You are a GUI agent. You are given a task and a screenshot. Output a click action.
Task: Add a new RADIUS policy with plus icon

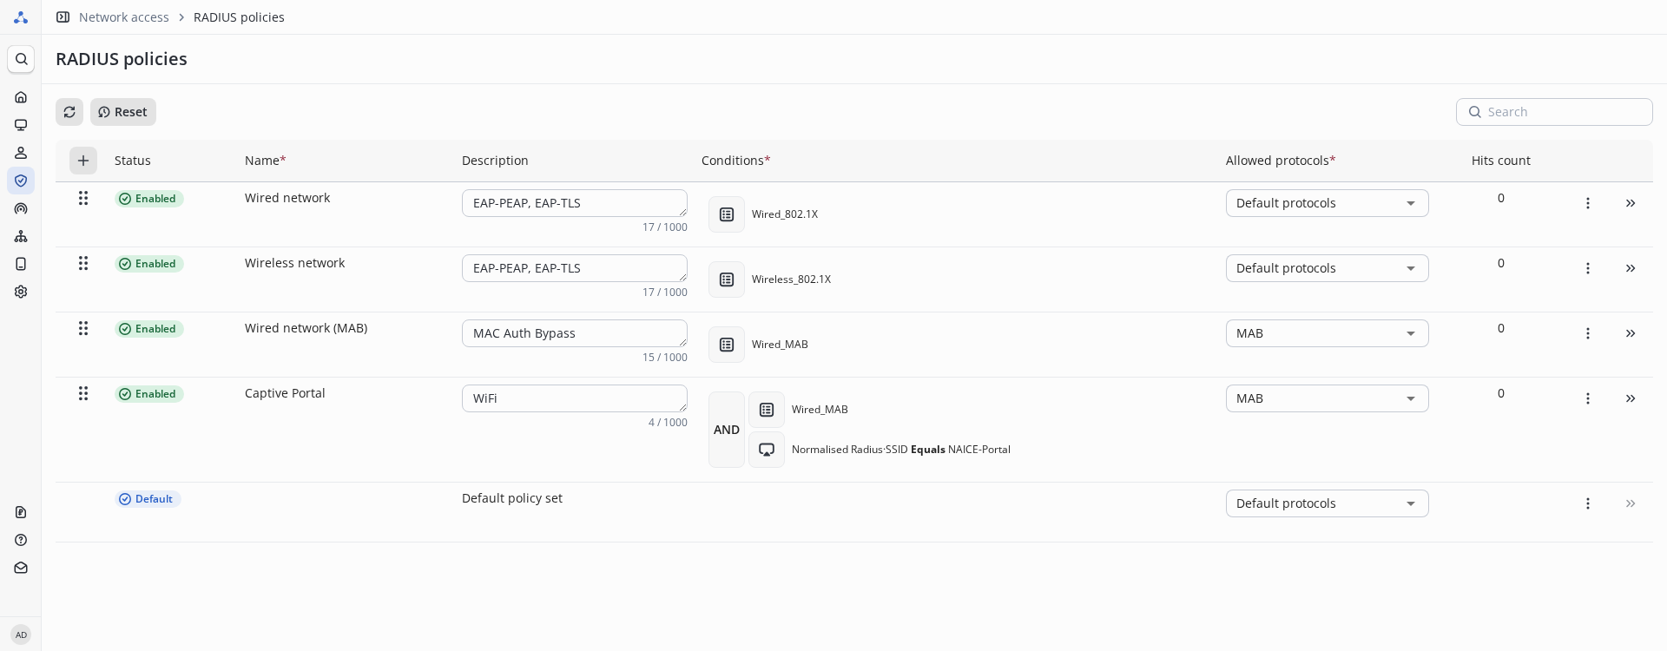[83, 161]
